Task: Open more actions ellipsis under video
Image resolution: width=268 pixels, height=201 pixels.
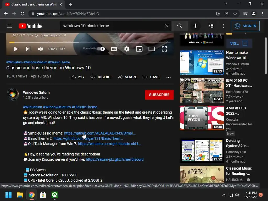Action: 169,77
